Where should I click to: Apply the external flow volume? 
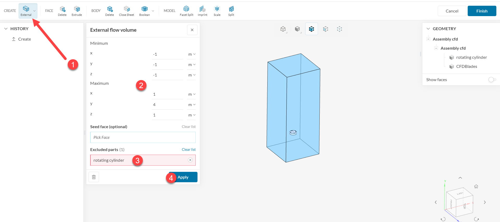183,177
